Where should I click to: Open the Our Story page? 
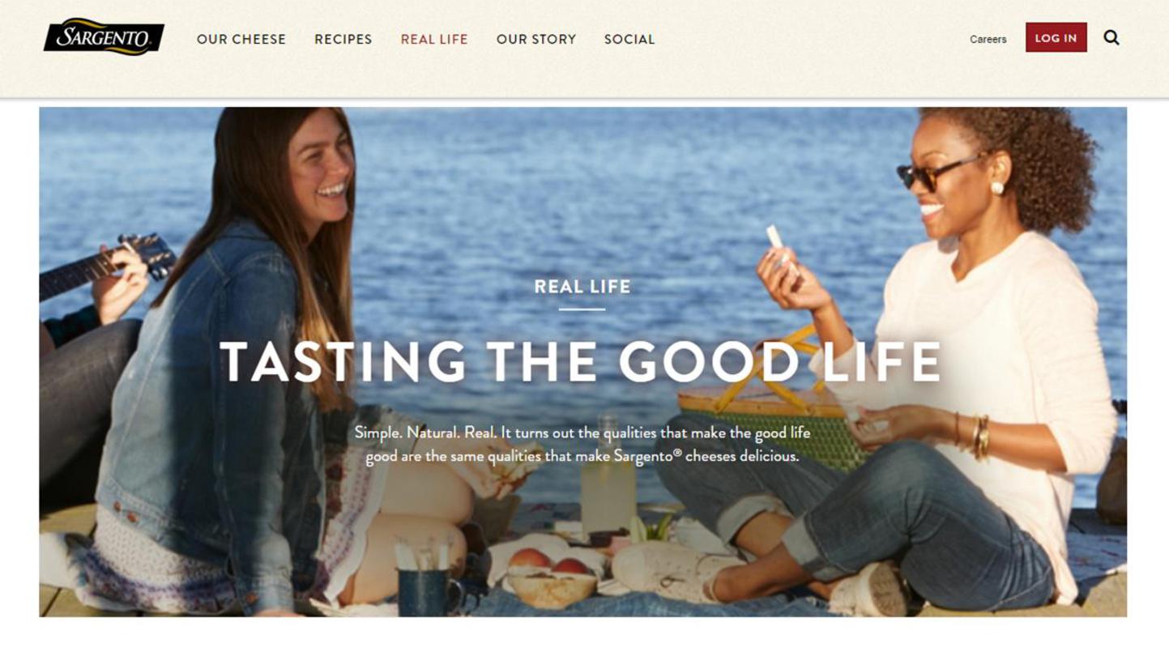(536, 39)
